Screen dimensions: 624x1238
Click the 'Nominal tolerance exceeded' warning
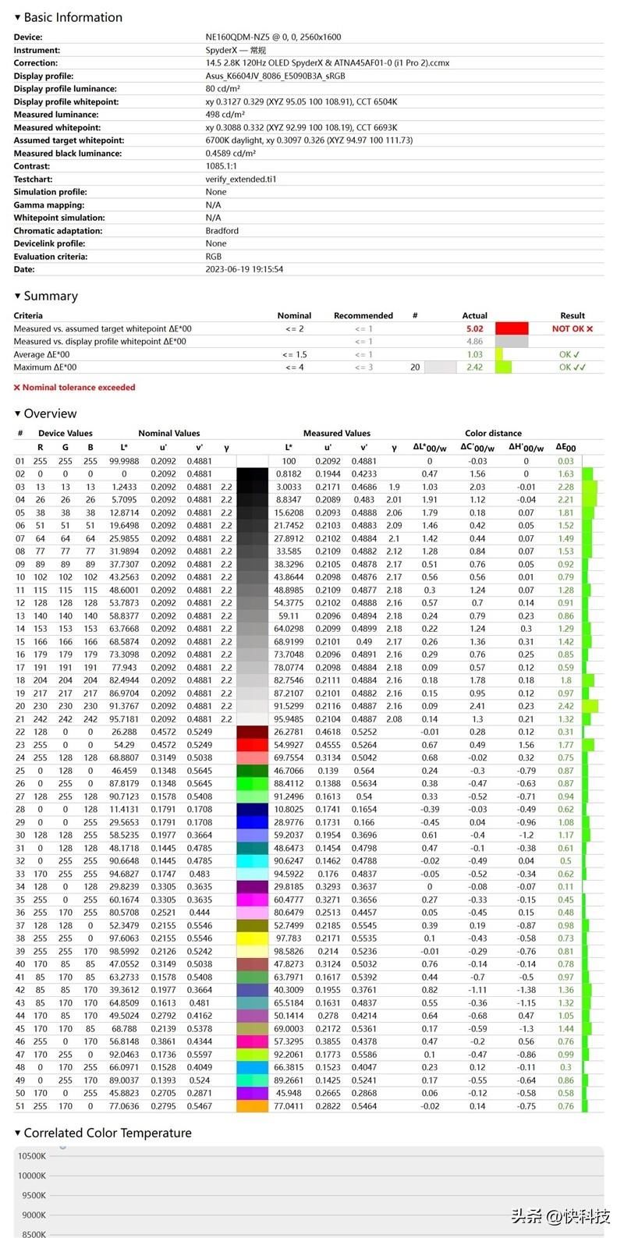[x=74, y=388]
